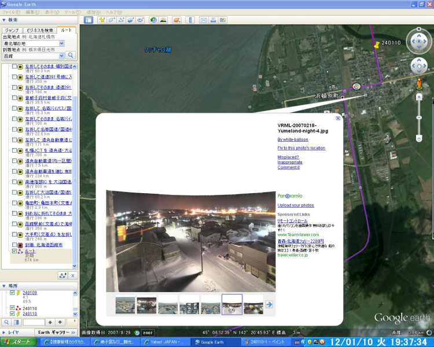The image size is (434, 347).
Task: Check the 札幌JCT step checkbox
Action: (14, 150)
